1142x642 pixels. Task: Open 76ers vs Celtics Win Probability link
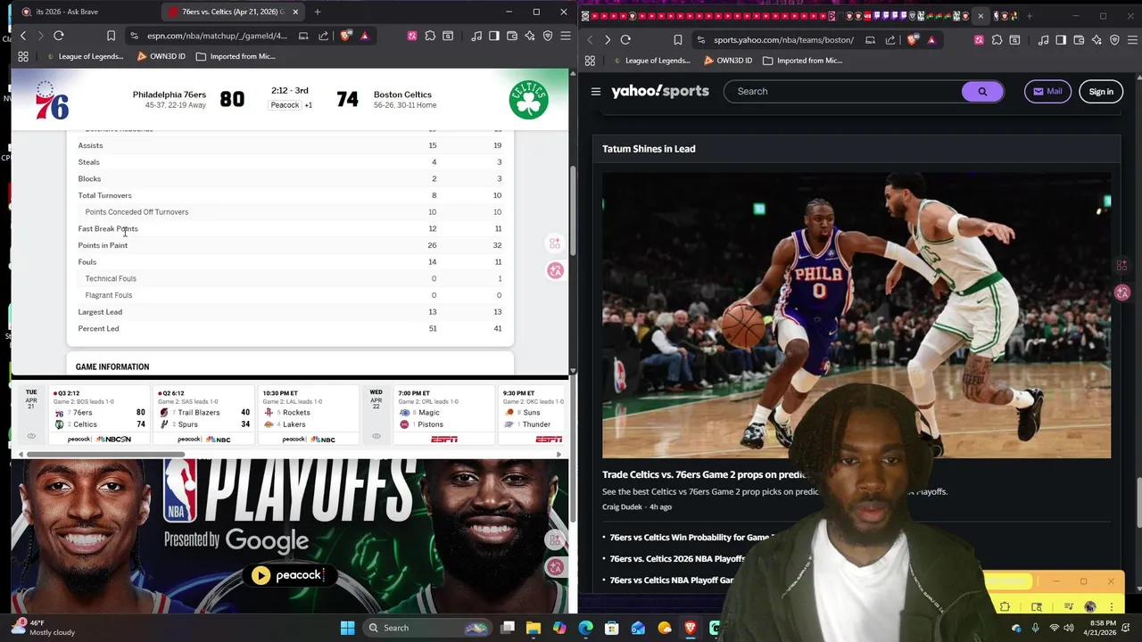(690, 537)
